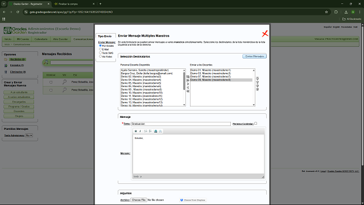The height and width of the screenshot is (205, 364).
Task: Insert numbered list in the message editor
Action: [x=146, y=132]
